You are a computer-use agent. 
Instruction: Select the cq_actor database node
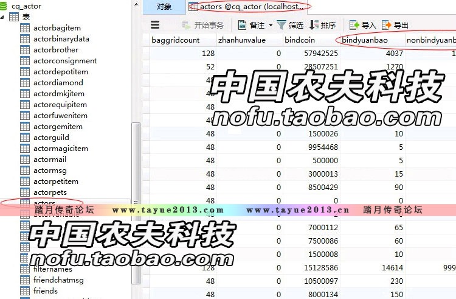pos(26,6)
